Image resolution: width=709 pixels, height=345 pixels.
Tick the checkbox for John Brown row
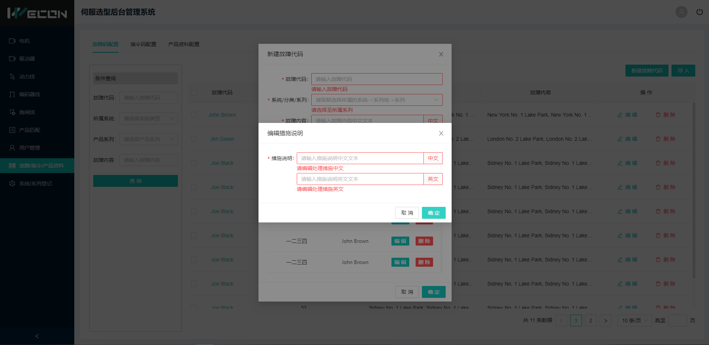click(x=194, y=115)
